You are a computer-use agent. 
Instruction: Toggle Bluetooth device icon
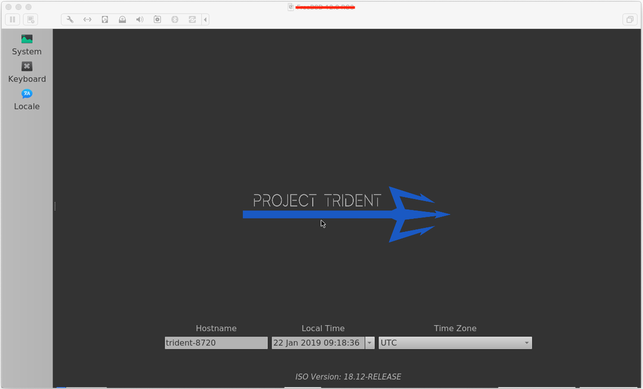(174, 20)
